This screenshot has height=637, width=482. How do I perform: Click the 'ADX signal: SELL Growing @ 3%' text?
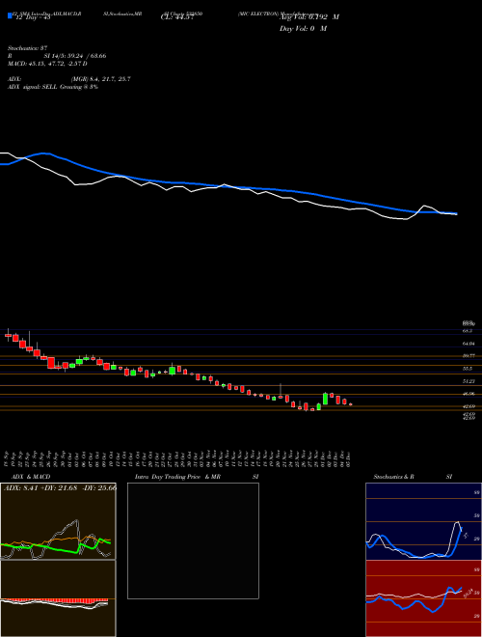pyautogui.click(x=53, y=87)
